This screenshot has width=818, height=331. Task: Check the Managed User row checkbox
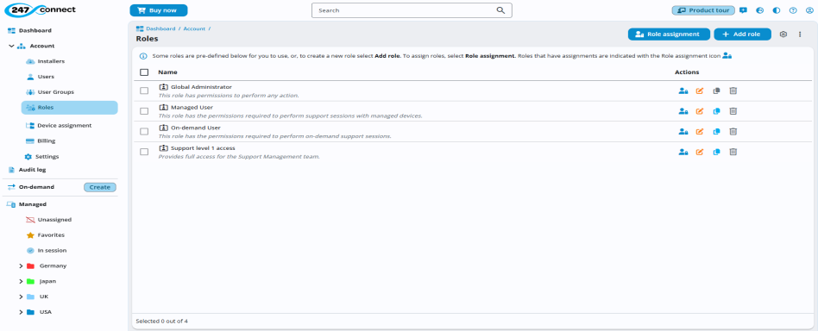coord(144,111)
